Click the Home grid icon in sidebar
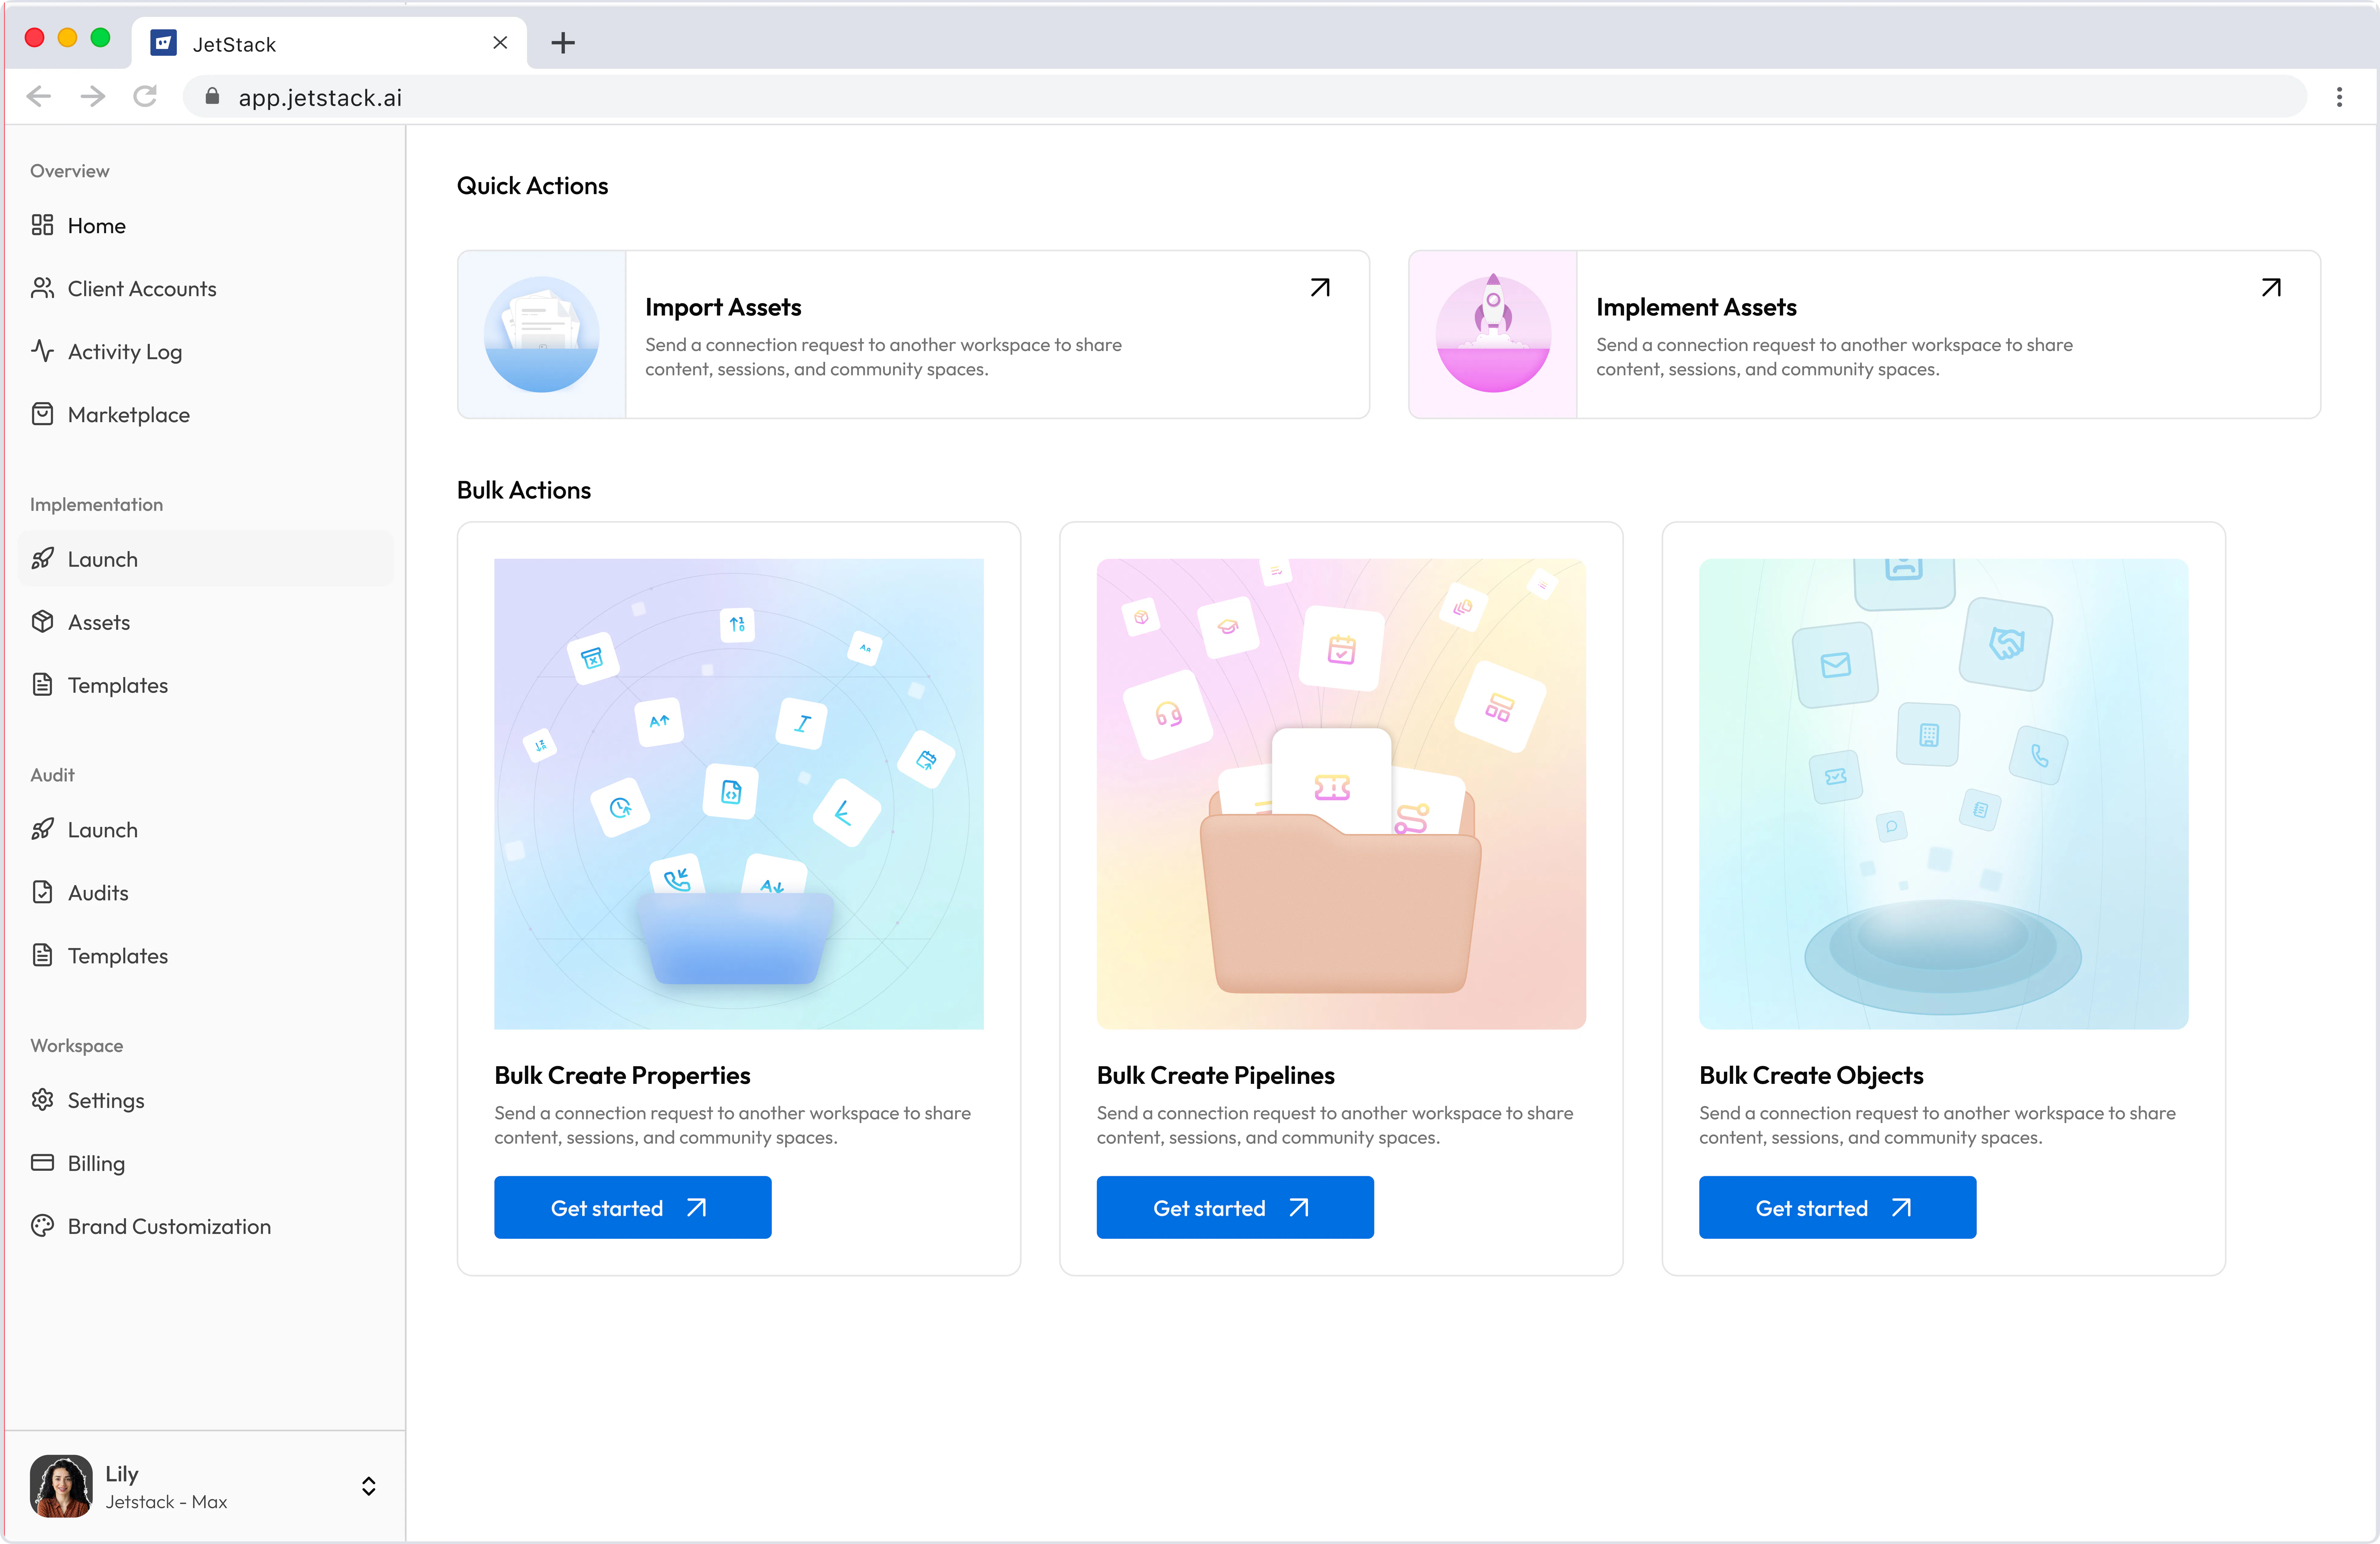This screenshot has width=2380, height=1544. tap(42, 225)
